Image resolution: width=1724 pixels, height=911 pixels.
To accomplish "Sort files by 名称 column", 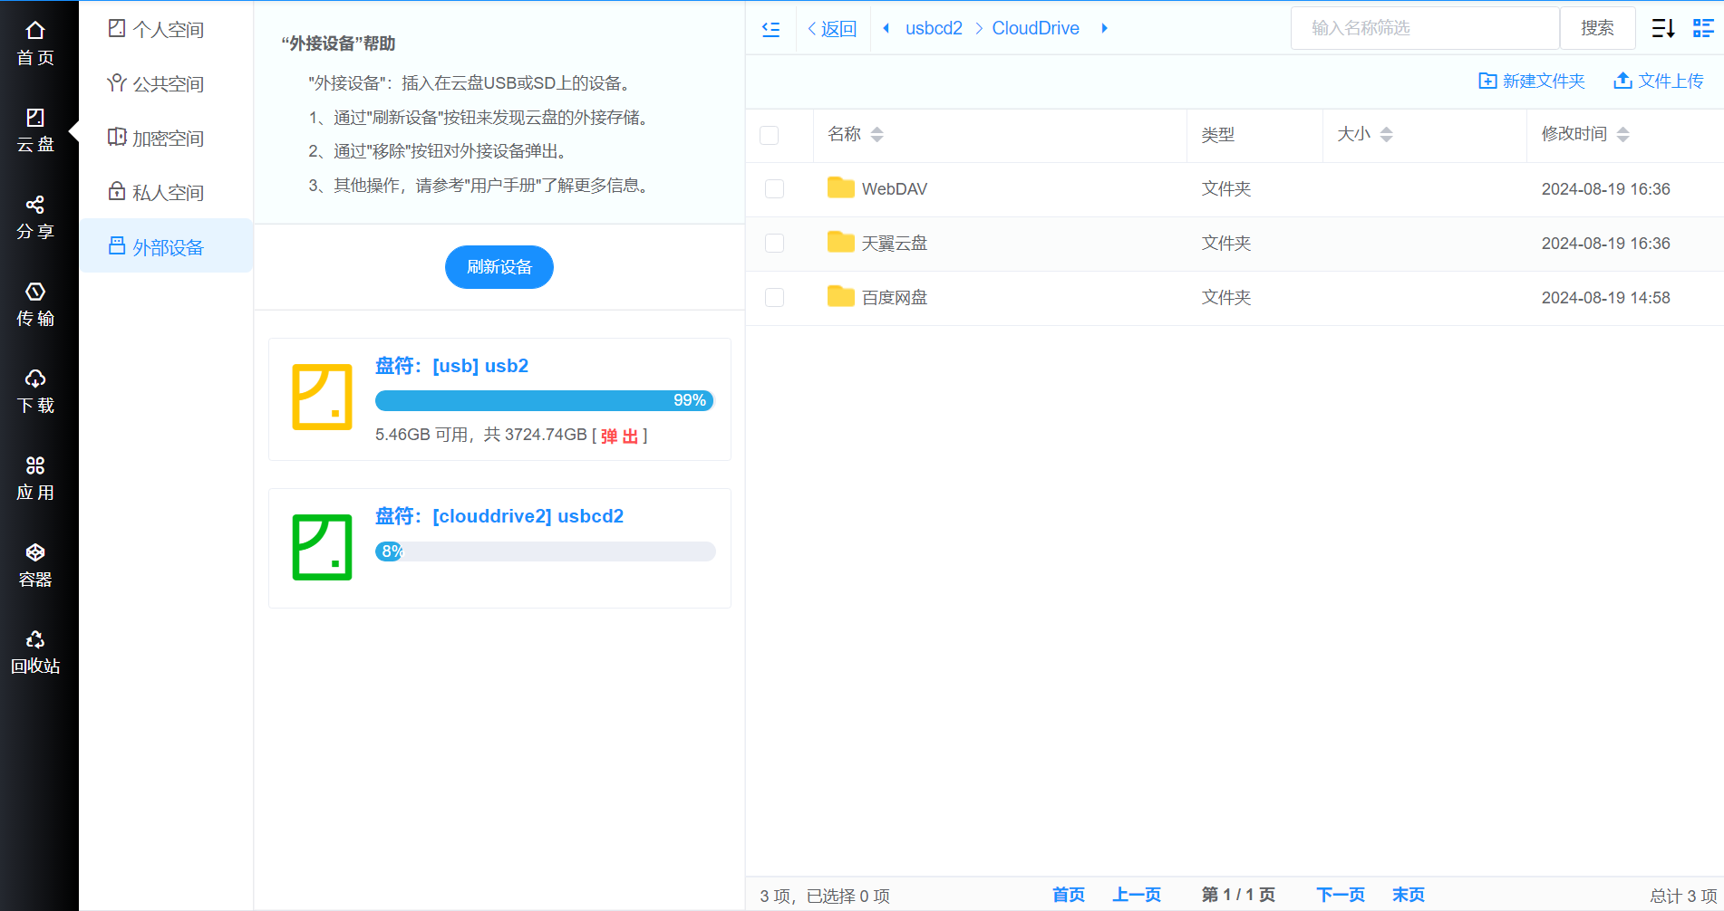I will [x=877, y=134].
